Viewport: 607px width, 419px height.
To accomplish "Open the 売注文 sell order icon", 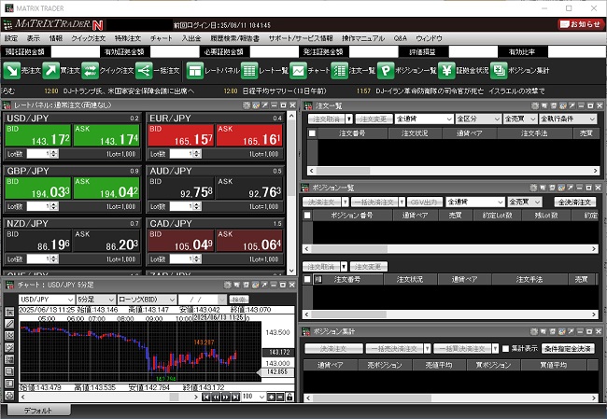I will pyautogui.click(x=11, y=71).
